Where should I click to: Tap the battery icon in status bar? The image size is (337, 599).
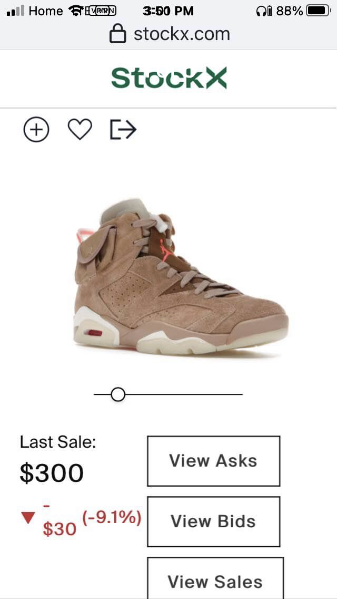(319, 11)
